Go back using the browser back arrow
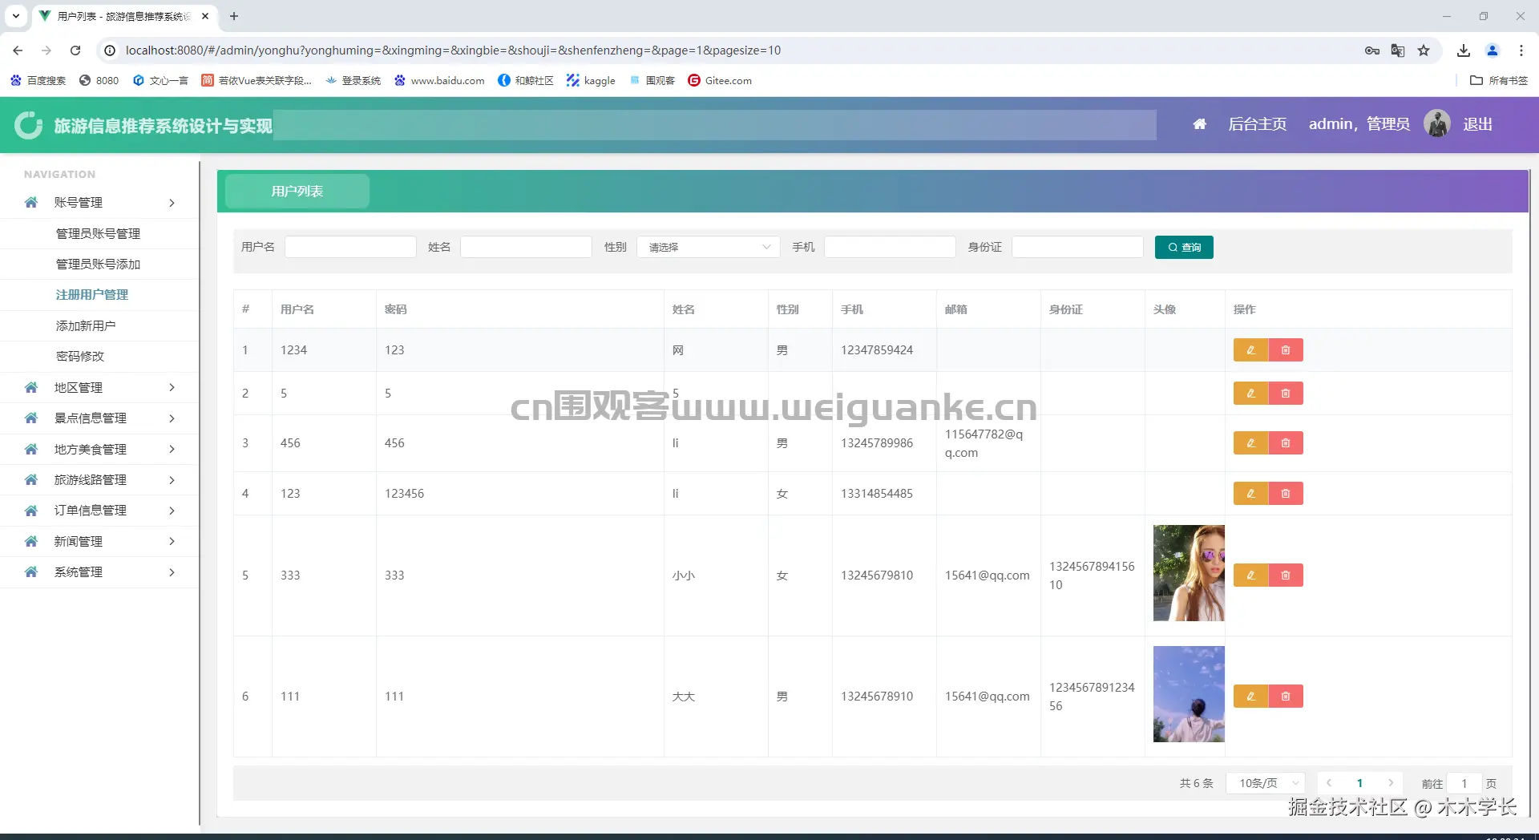This screenshot has height=840, width=1539. pyautogui.click(x=18, y=50)
